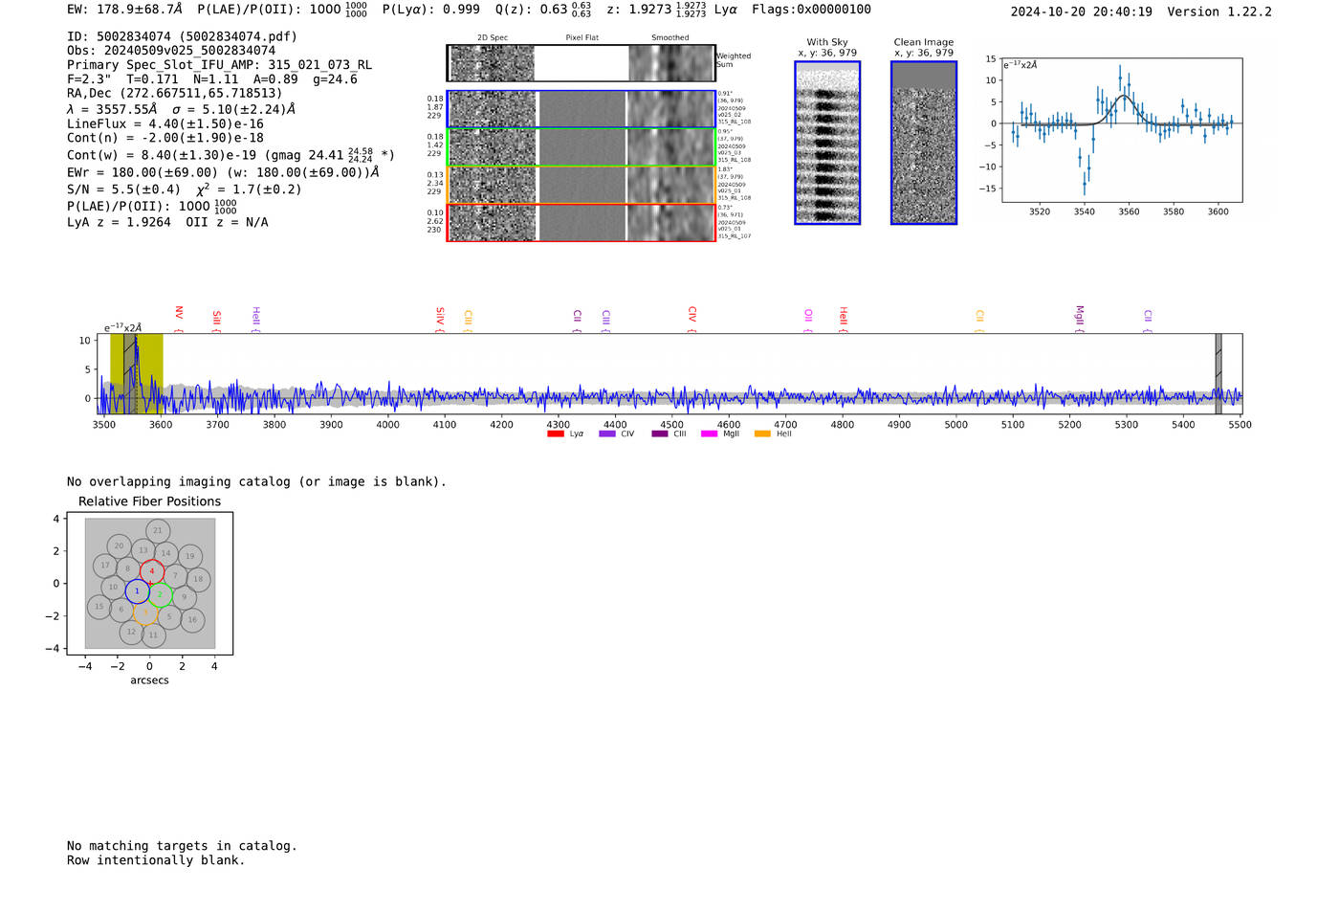This screenshot has height=912, width=1339.
Task: Click the timestamp '2024-10-20 20:40:19'
Action: 1081,11
